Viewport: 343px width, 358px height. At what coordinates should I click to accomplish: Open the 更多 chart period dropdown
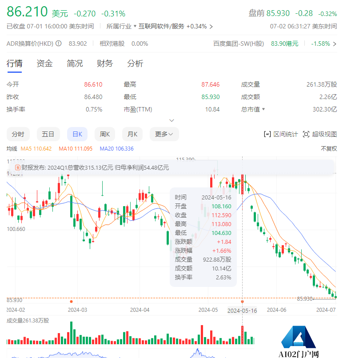164,134
